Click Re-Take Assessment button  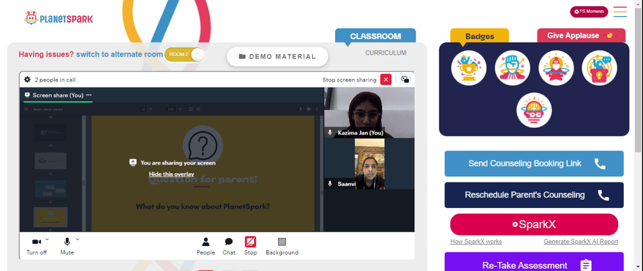coord(534,262)
